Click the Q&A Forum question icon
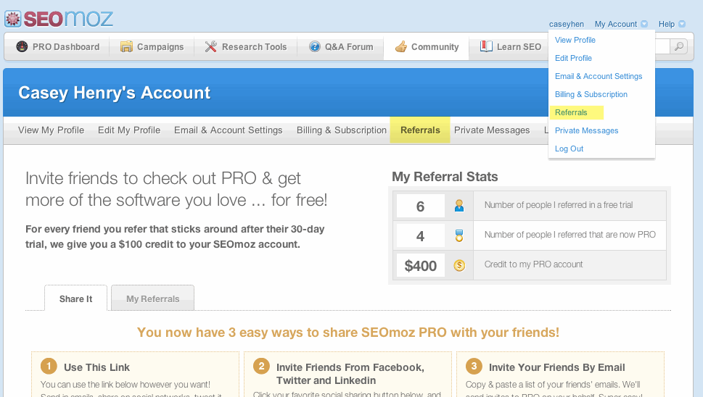 click(x=315, y=47)
